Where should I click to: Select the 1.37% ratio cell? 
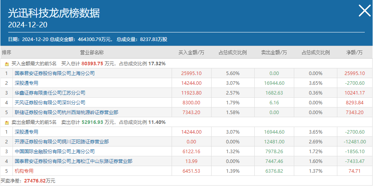tap(315, 171)
